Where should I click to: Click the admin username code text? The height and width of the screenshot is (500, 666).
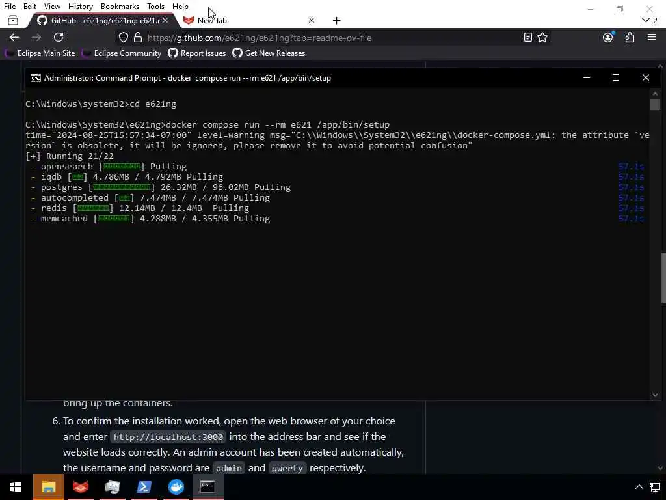pyautogui.click(x=228, y=468)
